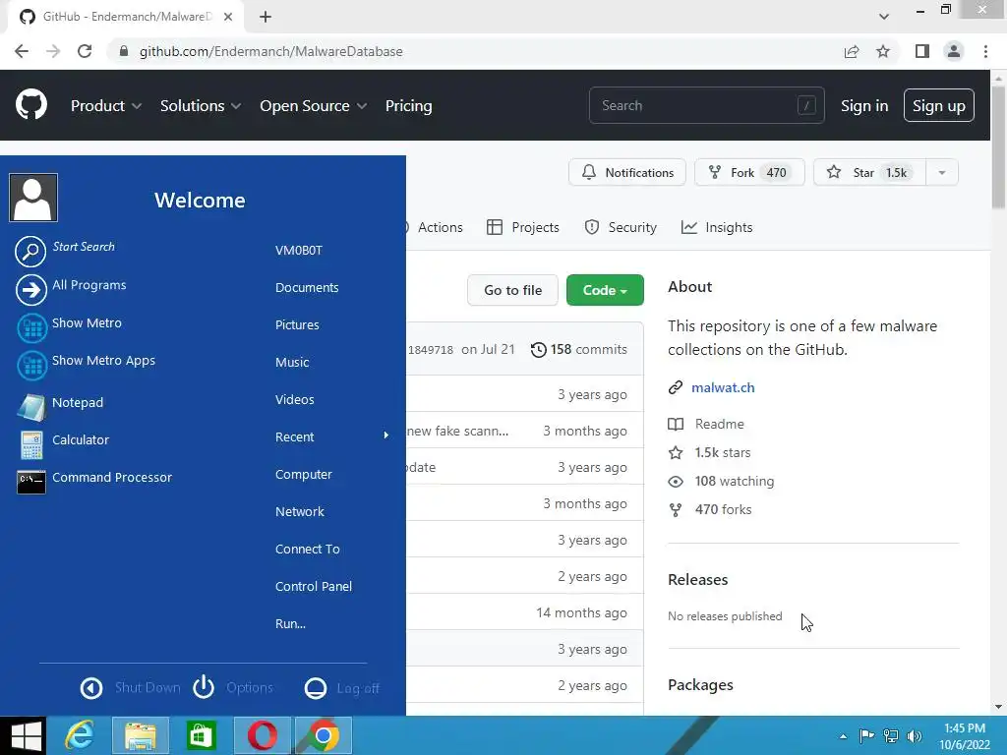Open Chrome three-dot menu

tap(985, 51)
